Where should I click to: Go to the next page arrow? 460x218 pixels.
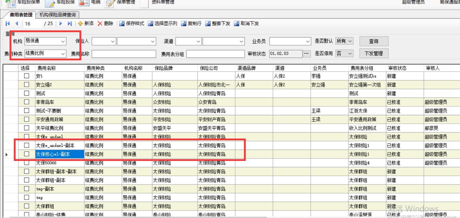(61, 23)
